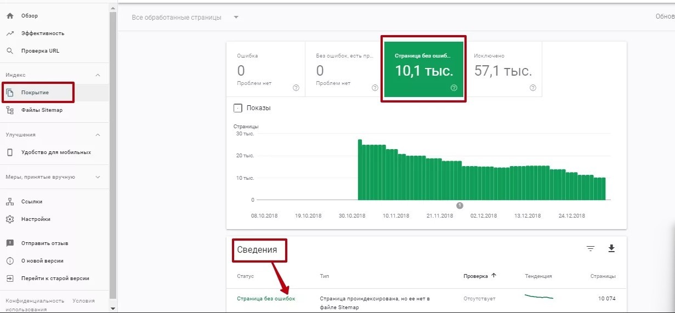Open О новой версии link
This screenshot has width=675, height=313.
(x=42, y=261)
